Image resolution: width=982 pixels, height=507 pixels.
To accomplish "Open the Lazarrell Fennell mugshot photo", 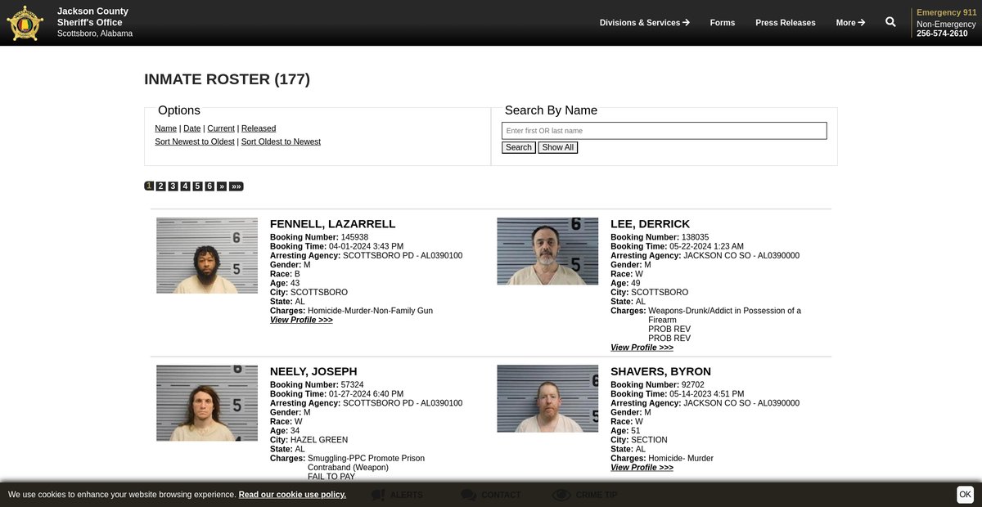I will click(207, 255).
